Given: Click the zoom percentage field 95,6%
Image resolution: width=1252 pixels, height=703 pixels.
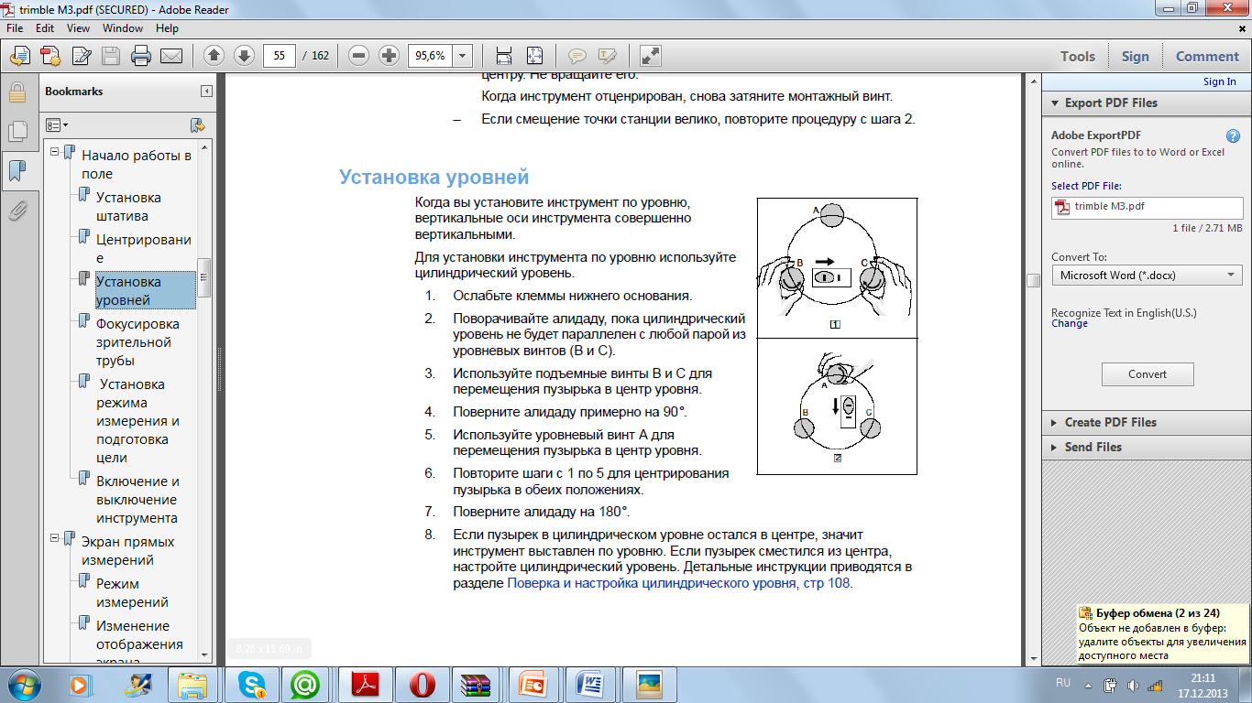Looking at the screenshot, I should point(431,56).
